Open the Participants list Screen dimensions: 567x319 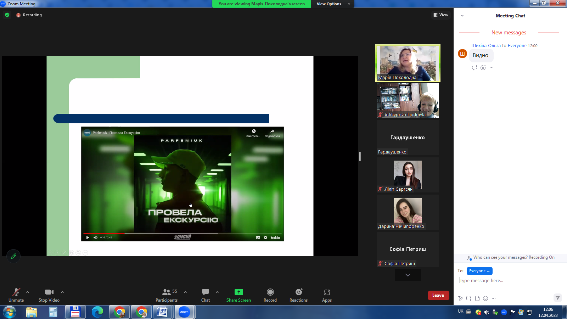(x=167, y=295)
